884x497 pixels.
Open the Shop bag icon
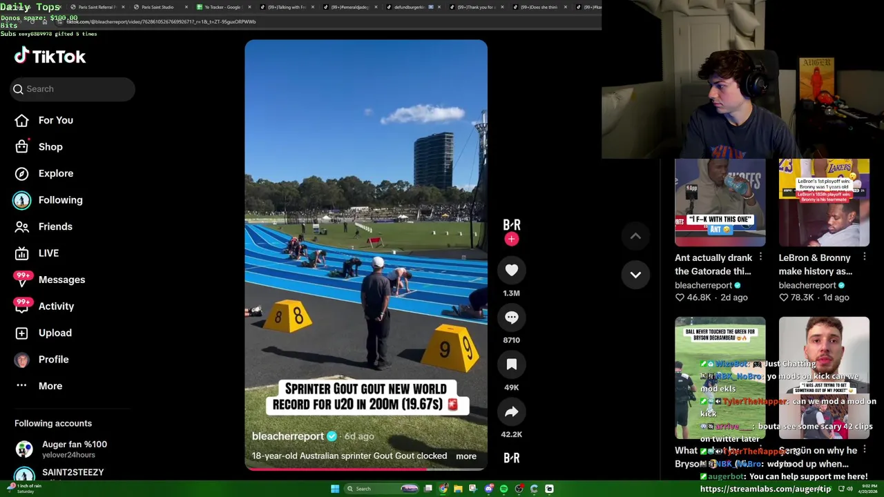[x=21, y=146]
